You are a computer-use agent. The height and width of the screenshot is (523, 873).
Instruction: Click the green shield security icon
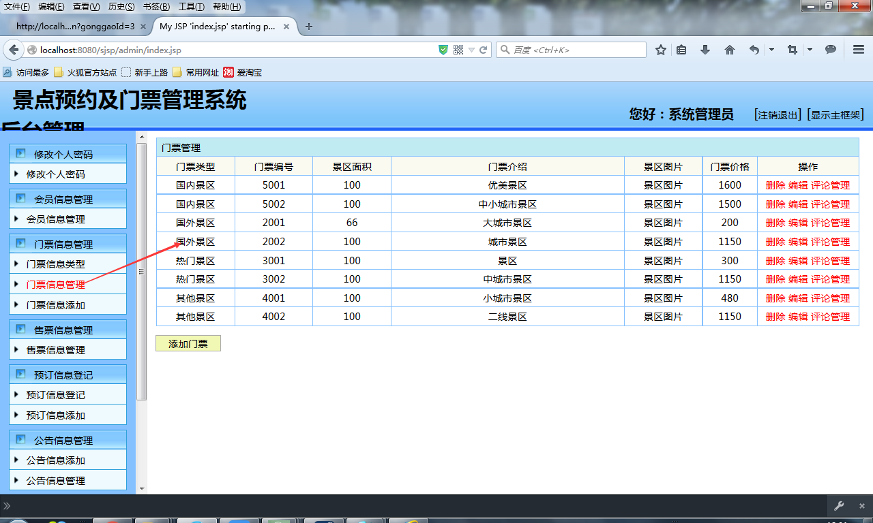click(443, 50)
